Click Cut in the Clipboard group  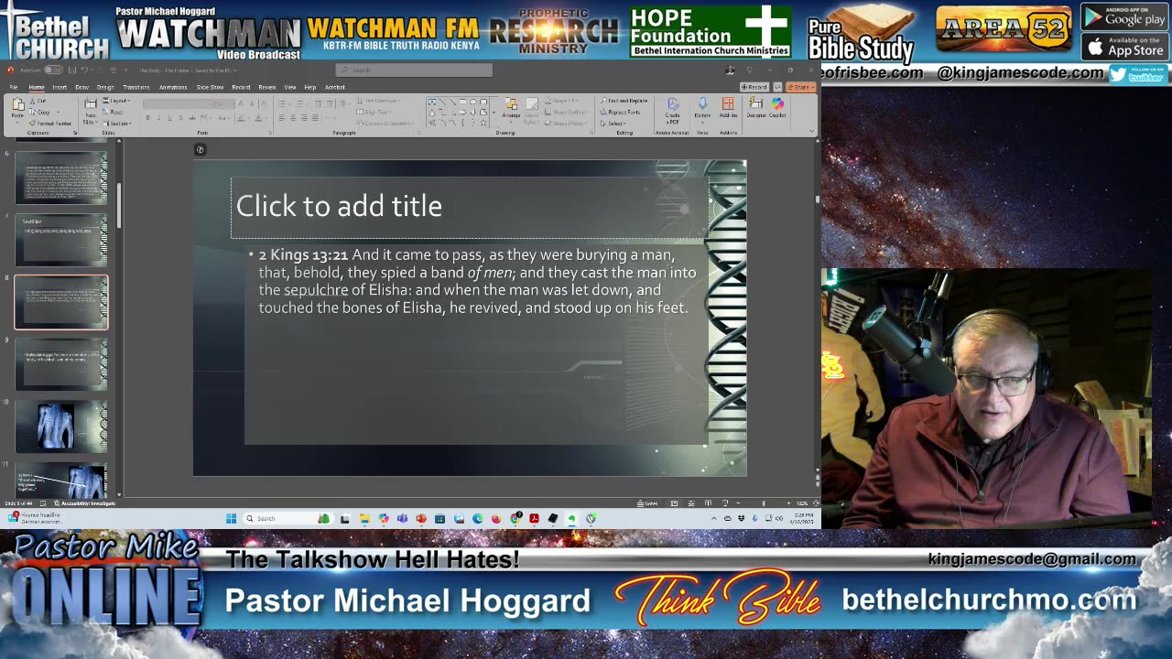[x=38, y=101]
